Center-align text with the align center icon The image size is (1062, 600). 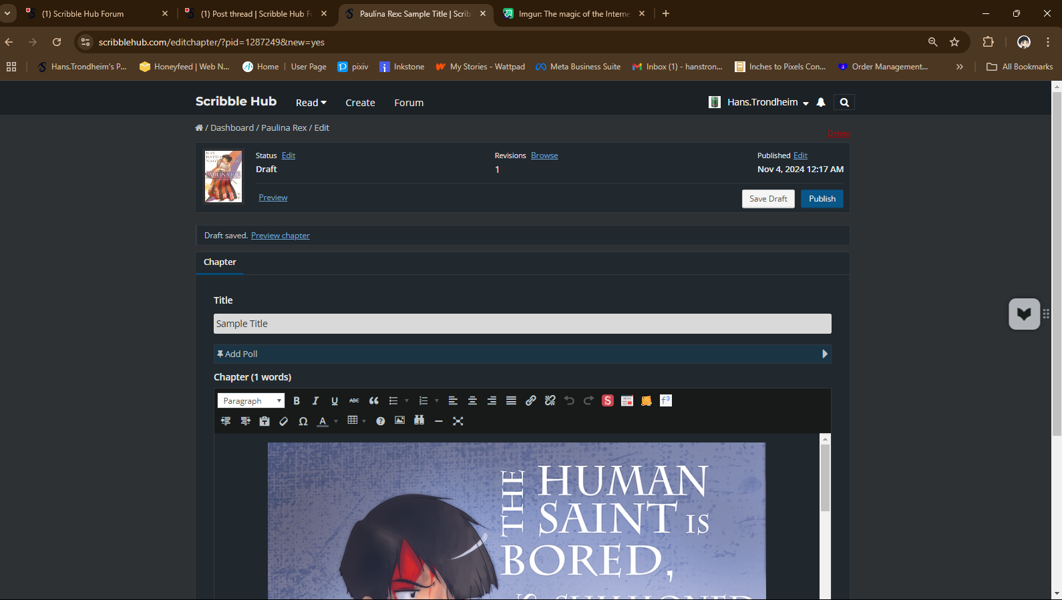pyautogui.click(x=472, y=401)
